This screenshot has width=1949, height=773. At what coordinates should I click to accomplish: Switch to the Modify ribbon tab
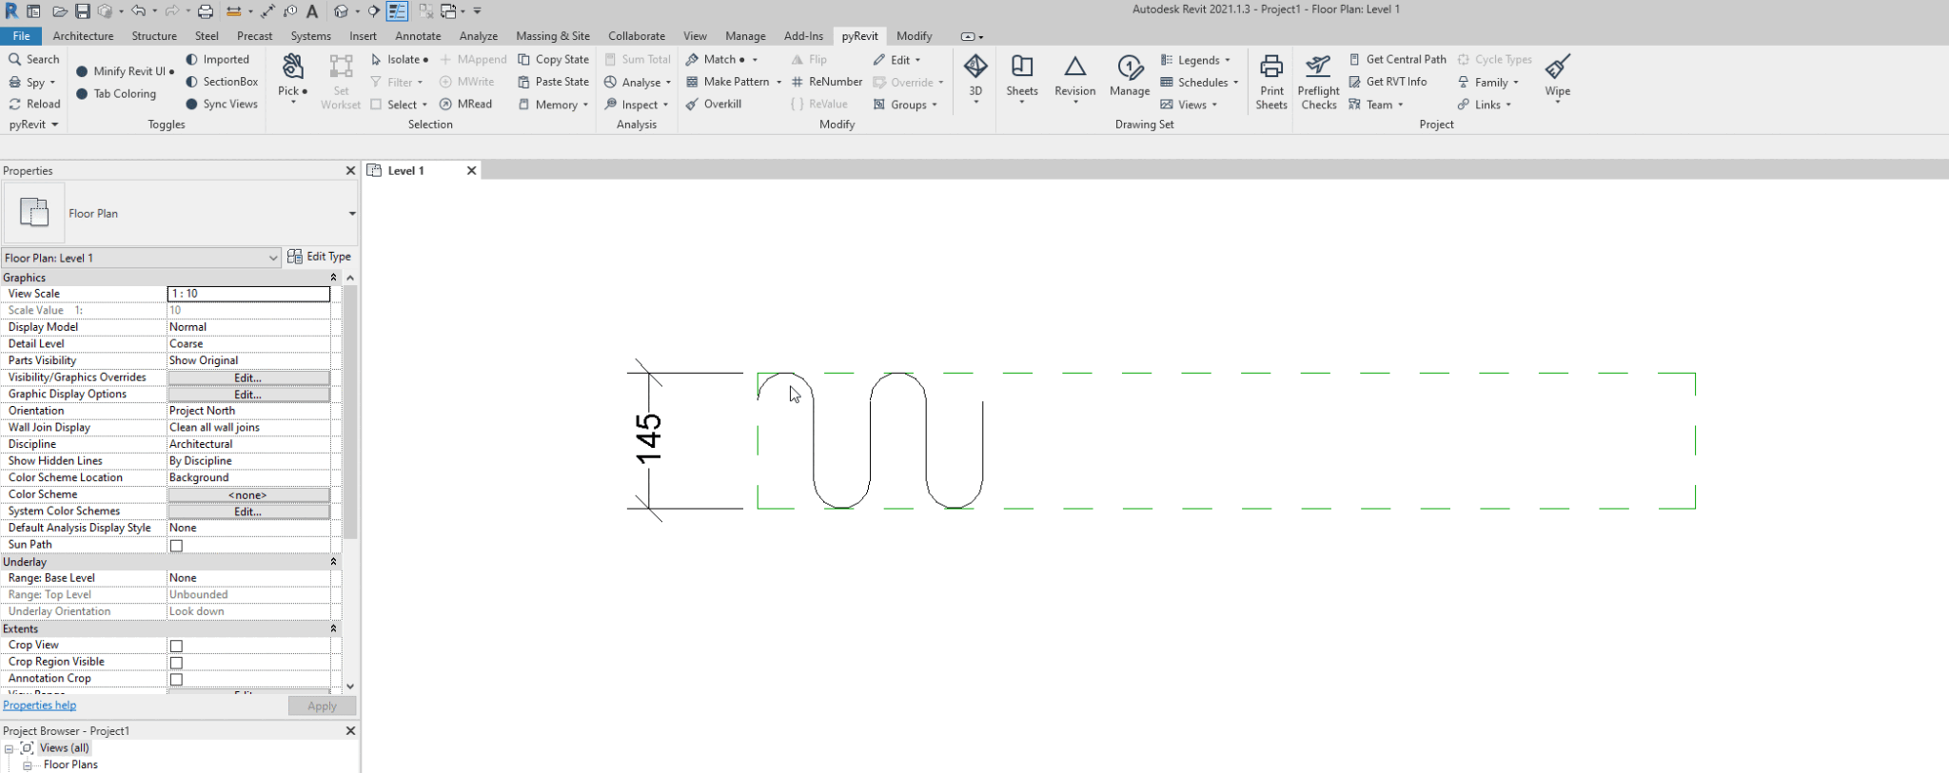coord(914,36)
